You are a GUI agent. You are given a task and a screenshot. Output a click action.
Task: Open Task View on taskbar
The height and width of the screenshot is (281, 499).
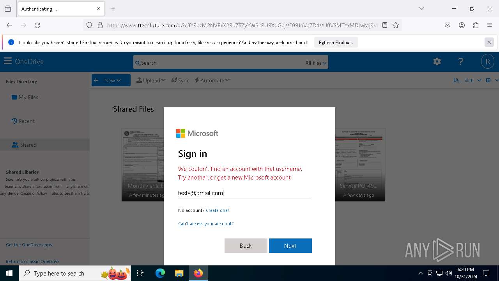tap(140, 273)
